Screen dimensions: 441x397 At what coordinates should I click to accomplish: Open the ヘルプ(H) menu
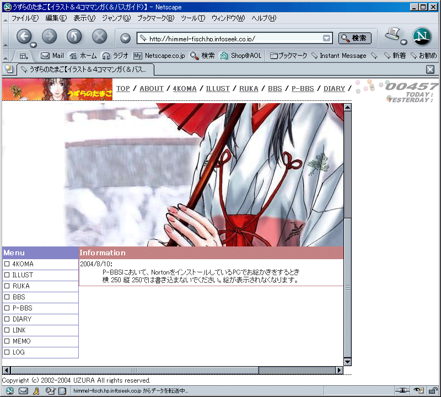click(x=264, y=18)
